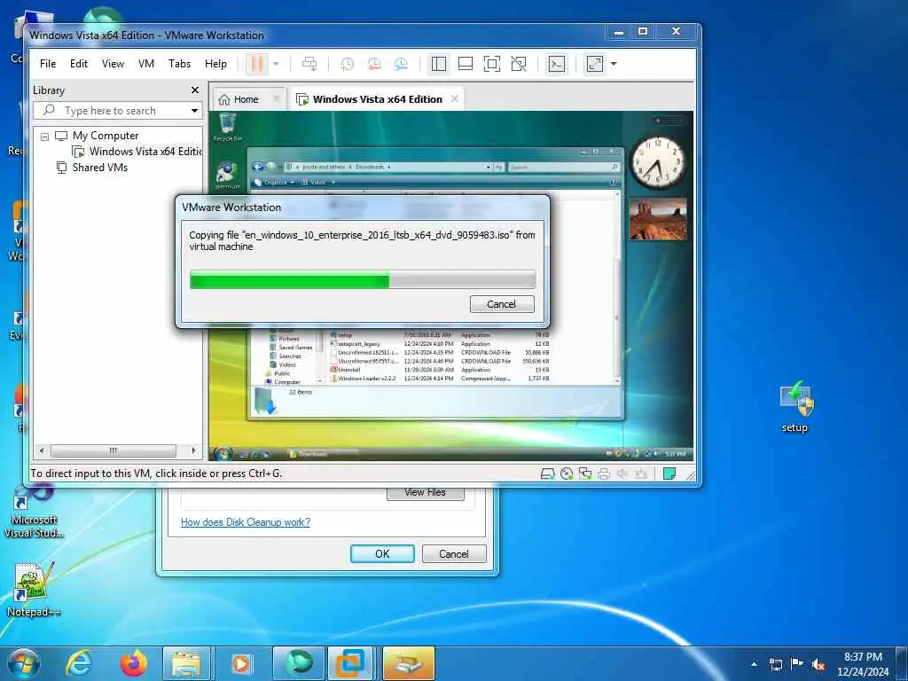This screenshot has width=908, height=681.
Task: Open the Snapshot Manager icon
Action: (401, 64)
